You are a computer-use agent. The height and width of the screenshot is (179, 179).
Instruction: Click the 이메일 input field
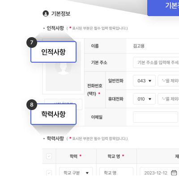click(x=155, y=117)
